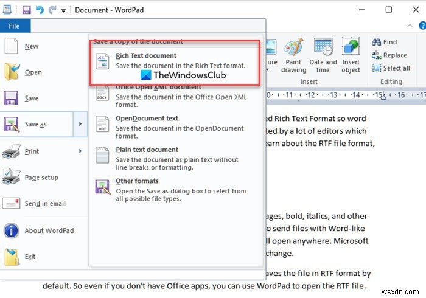Open Customize Quick Access Toolbar dropdown
Viewport: 426px width, 298px height.
(63, 10)
